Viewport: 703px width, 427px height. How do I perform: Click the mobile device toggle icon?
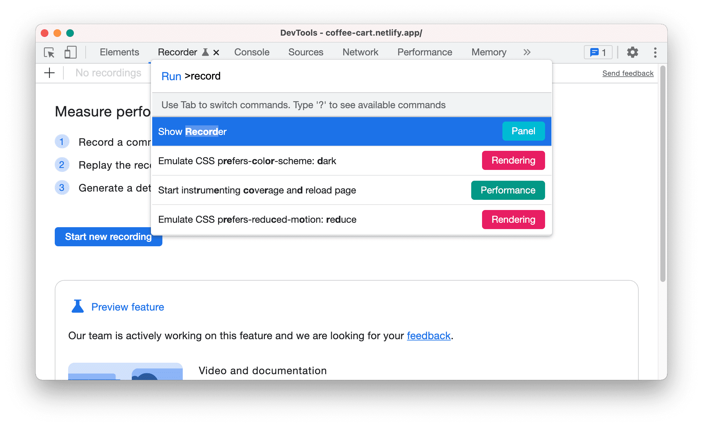point(70,52)
